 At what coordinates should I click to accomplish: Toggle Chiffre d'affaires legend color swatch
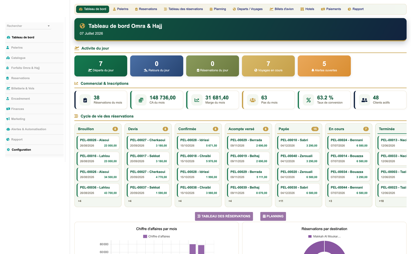click(x=145, y=237)
